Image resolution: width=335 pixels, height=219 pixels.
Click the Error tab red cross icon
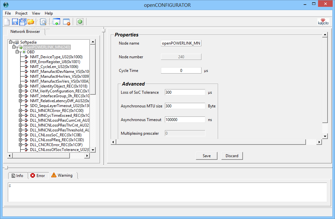[33, 176]
